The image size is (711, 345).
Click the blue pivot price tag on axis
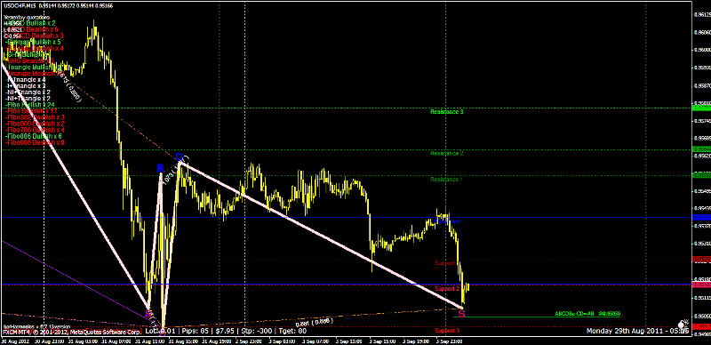[701, 218]
